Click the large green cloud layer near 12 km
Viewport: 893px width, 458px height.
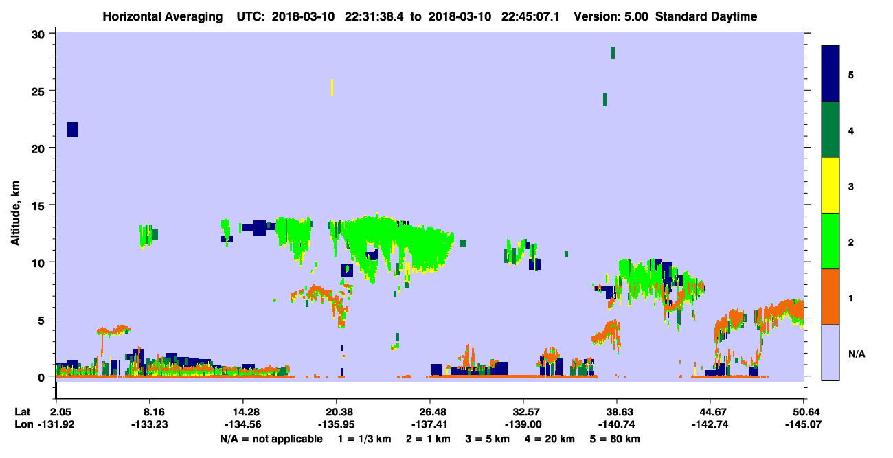(398, 244)
